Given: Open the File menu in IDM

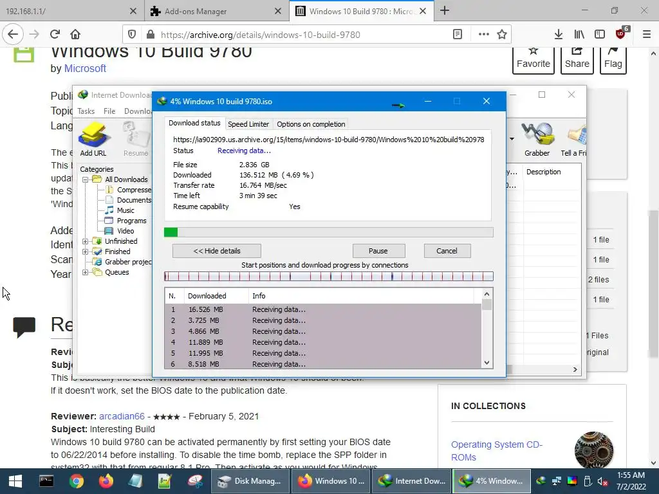Looking at the screenshot, I should pos(109,111).
